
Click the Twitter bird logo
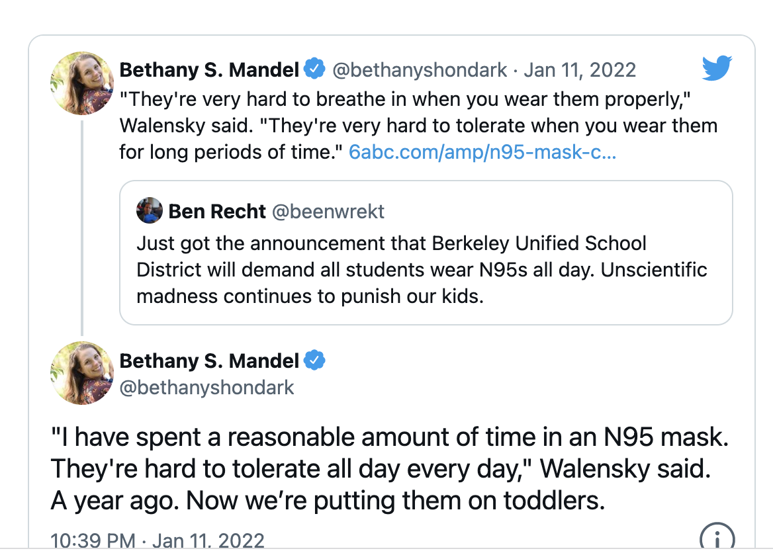(x=716, y=68)
